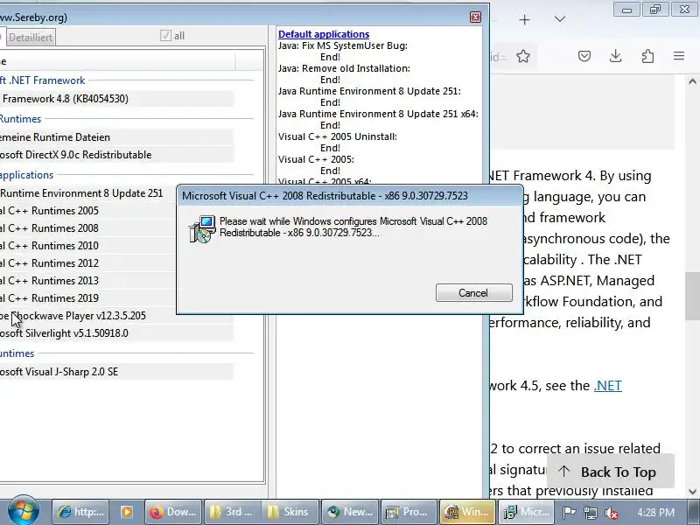The width and height of the screenshot is (700, 525).
Task: Open Pocket save icon in Firefox
Action: click(584, 56)
